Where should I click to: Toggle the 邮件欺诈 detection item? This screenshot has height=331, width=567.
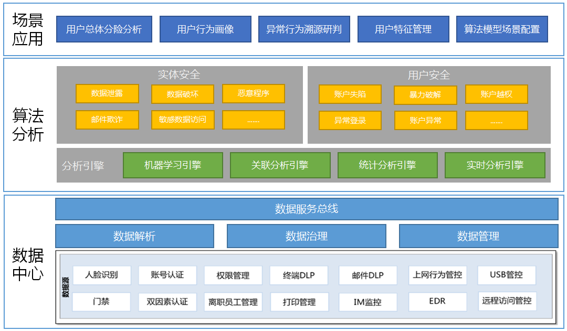(x=107, y=120)
